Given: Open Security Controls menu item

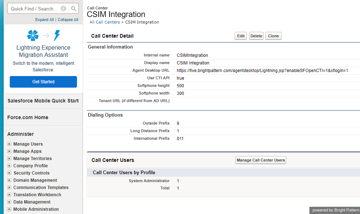Looking at the screenshot, I should [x=31, y=173].
